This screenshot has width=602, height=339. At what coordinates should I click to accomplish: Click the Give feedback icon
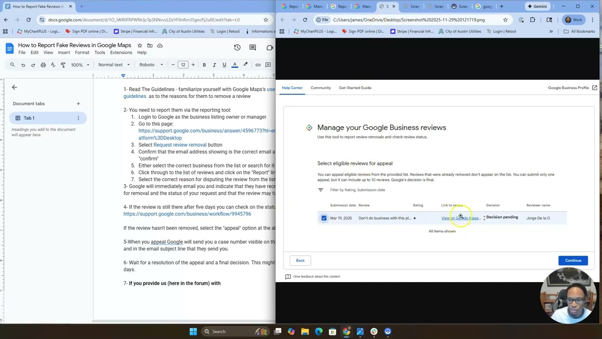pyautogui.click(x=288, y=276)
